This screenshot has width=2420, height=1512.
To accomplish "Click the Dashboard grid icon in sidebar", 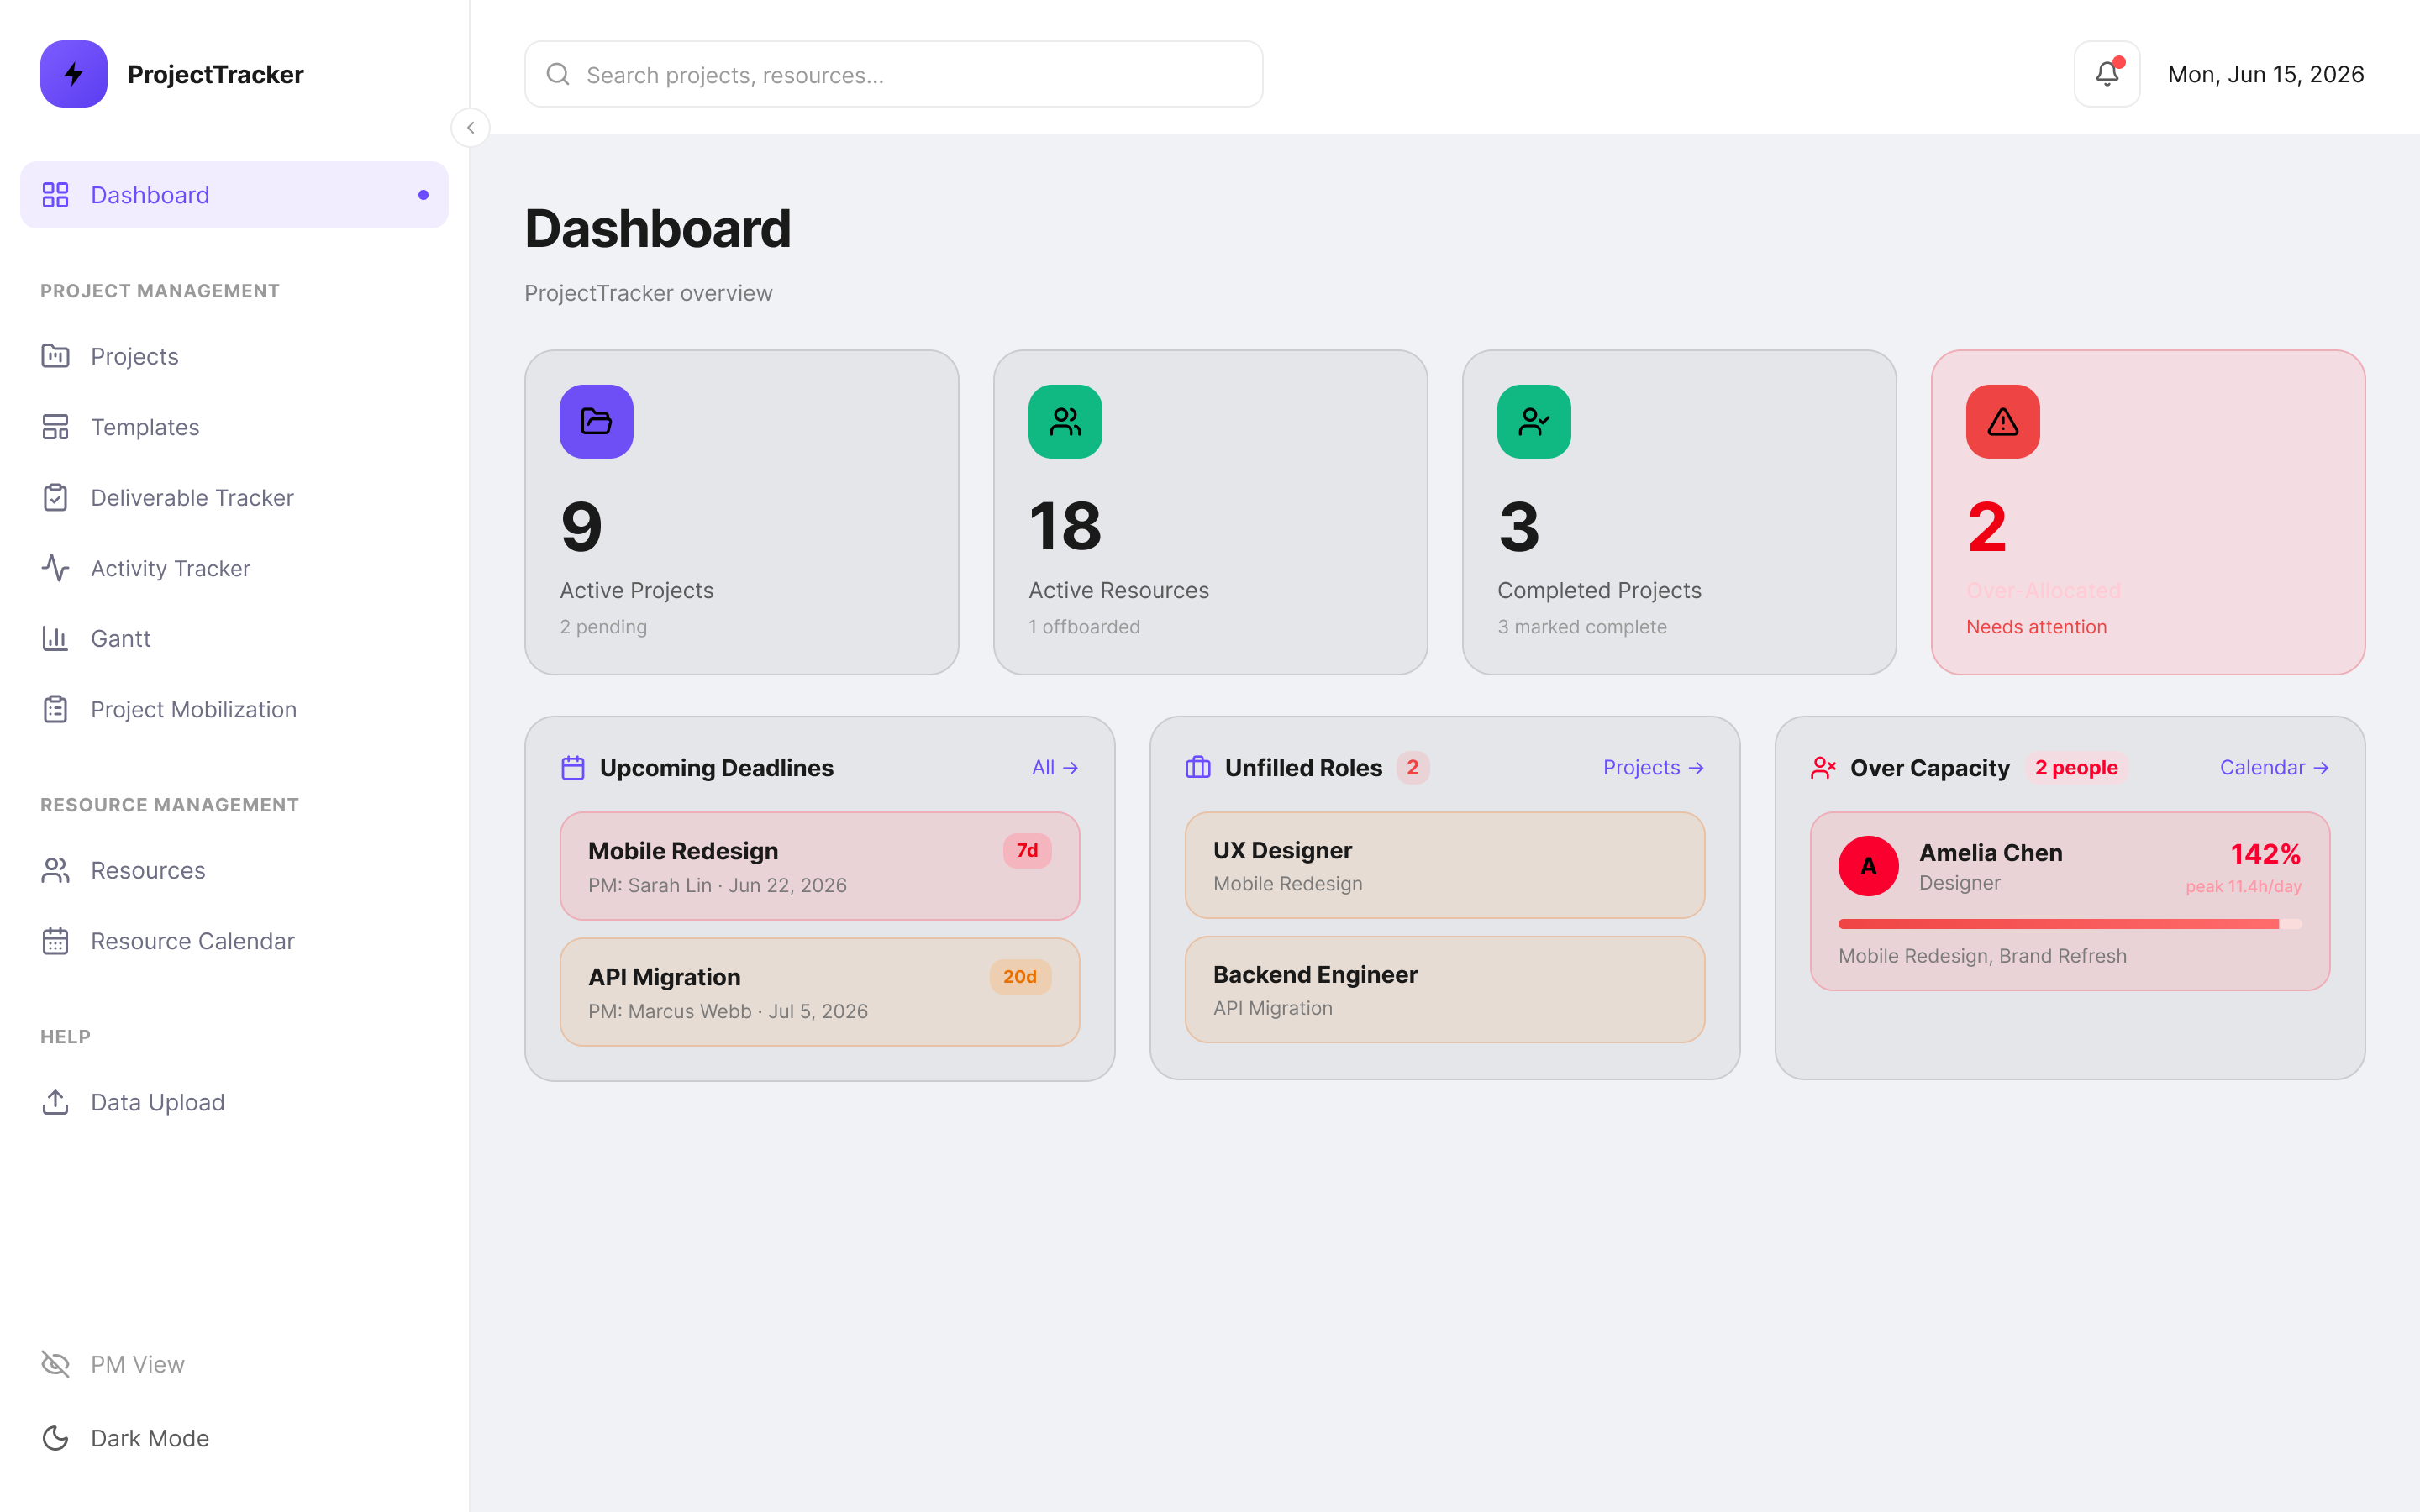I will 55,195.
